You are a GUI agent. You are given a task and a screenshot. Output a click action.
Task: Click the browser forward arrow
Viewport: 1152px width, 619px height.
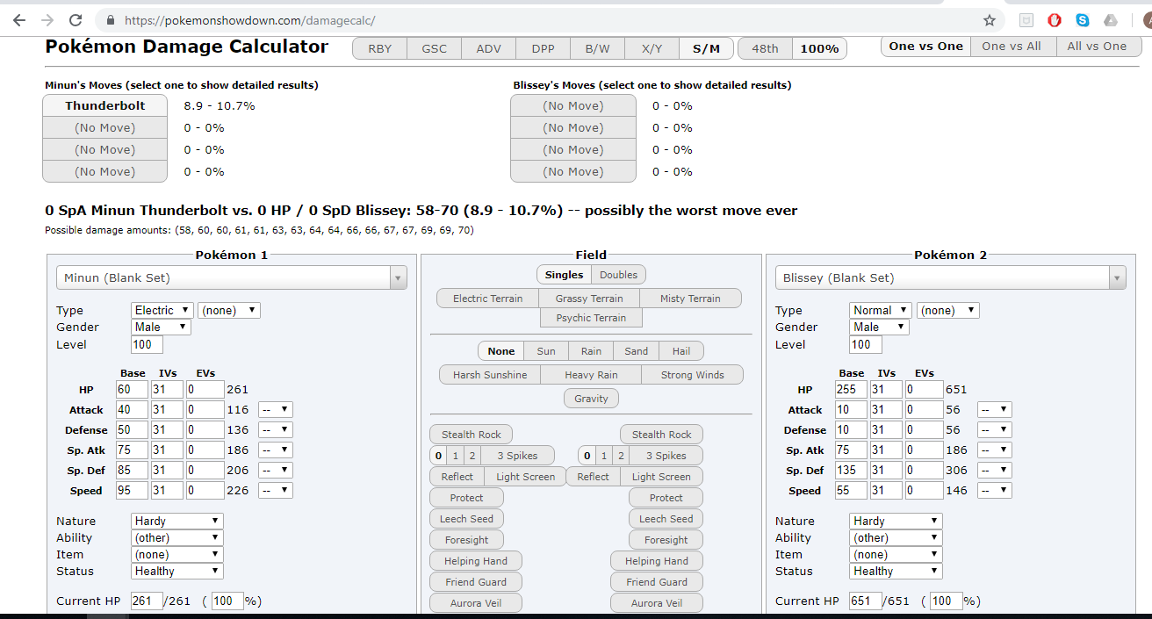(x=47, y=19)
